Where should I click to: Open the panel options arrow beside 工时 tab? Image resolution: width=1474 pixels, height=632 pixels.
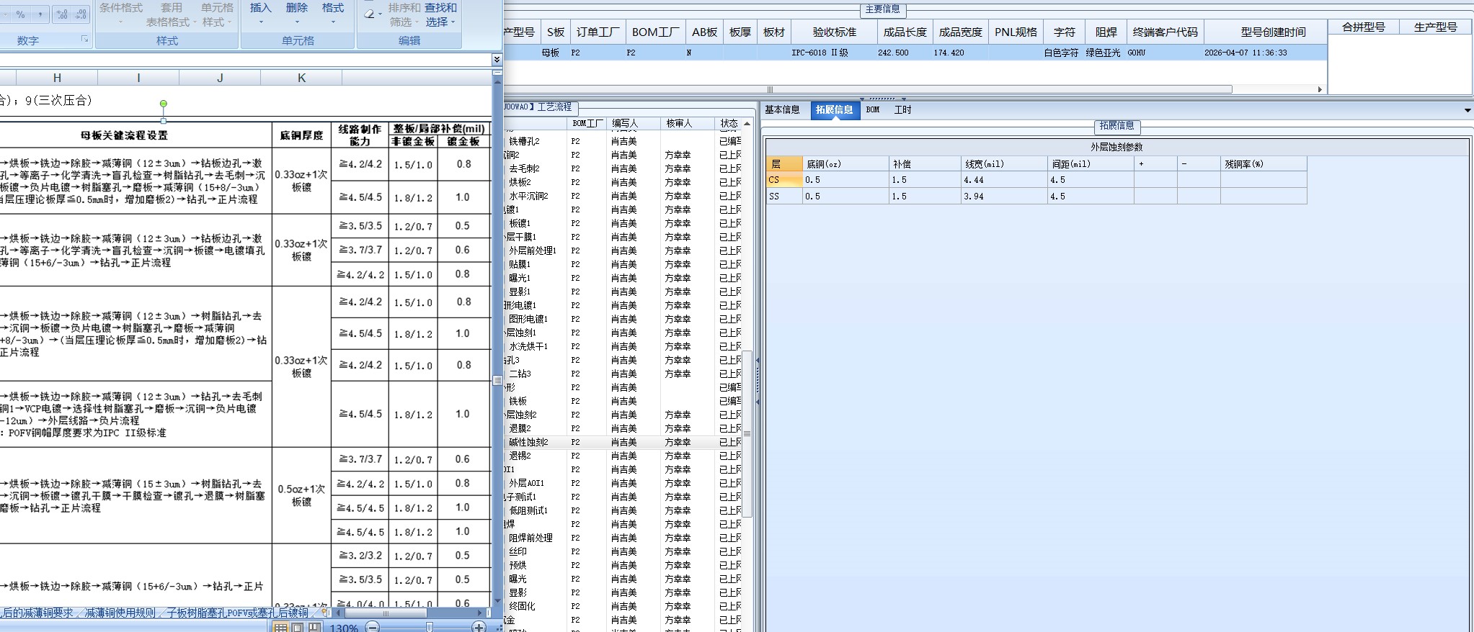pyautogui.click(x=1468, y=110)
